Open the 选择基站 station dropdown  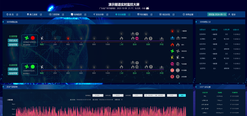coord(98,95)
